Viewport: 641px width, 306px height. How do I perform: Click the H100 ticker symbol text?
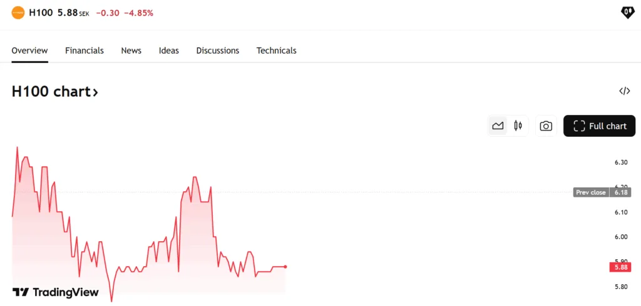click(41, 12)
